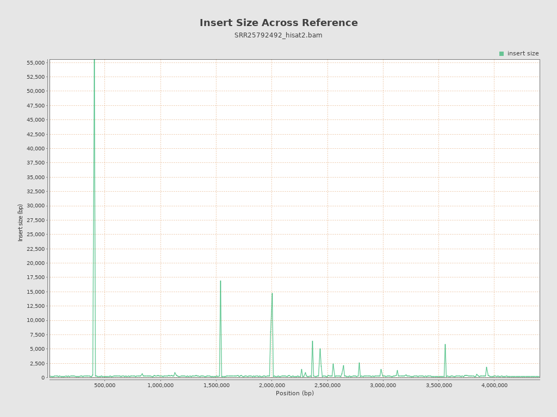Image resolution: width=557 pixels, height=417 pixels.
Task: Click the 3,000,000 x-axis tick label
Action: tap(383, 386)
